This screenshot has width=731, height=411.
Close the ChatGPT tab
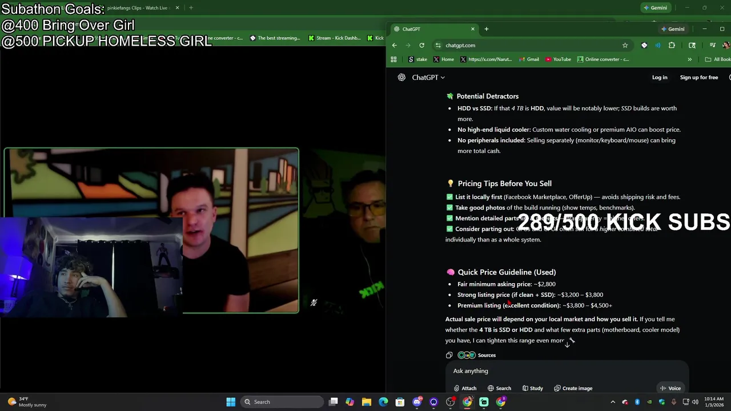(x=472, y=29)
